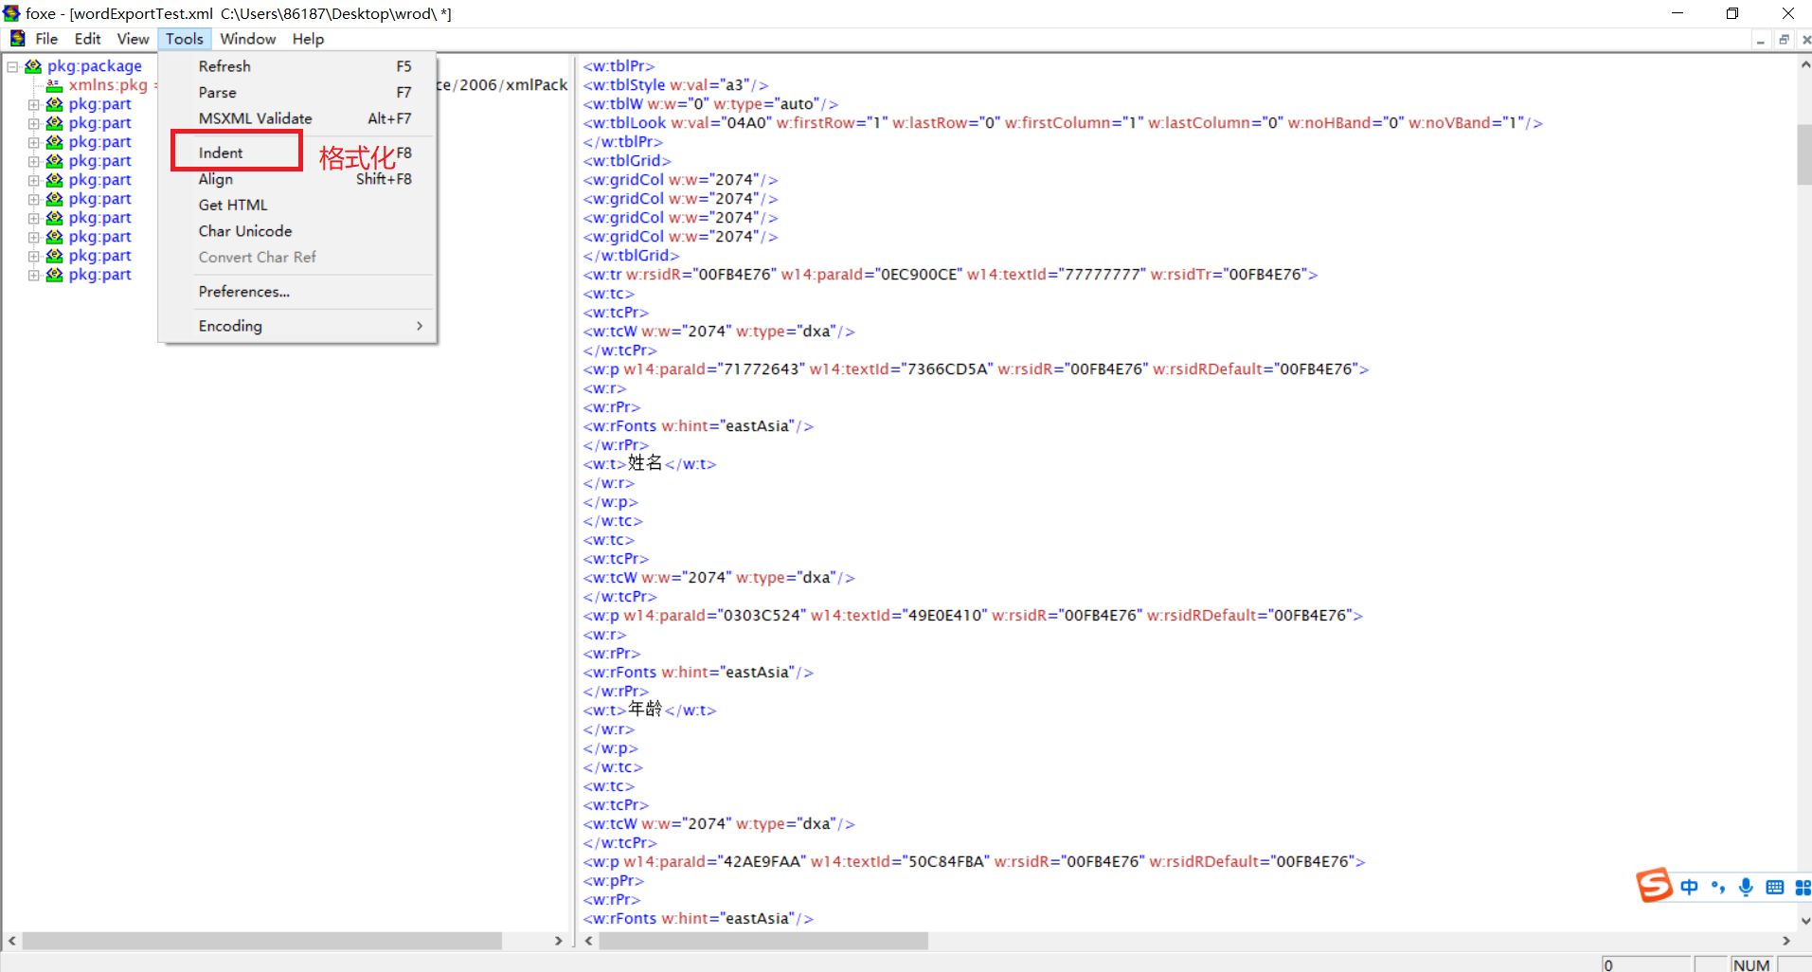Toggle punctuation mode in the input bar
This screenshot has height=972, width=1812.
[1719, 888]
